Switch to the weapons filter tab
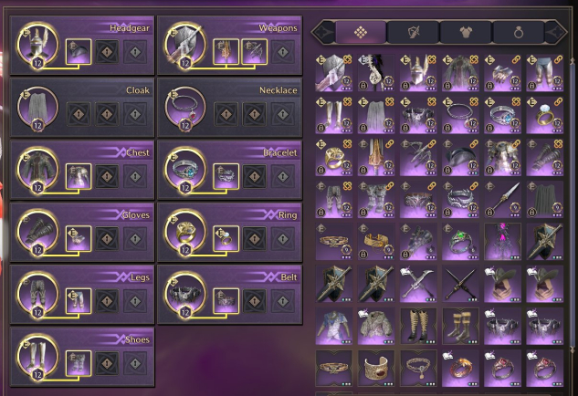Viewport: 578px width, 396px height. point(413,33)
